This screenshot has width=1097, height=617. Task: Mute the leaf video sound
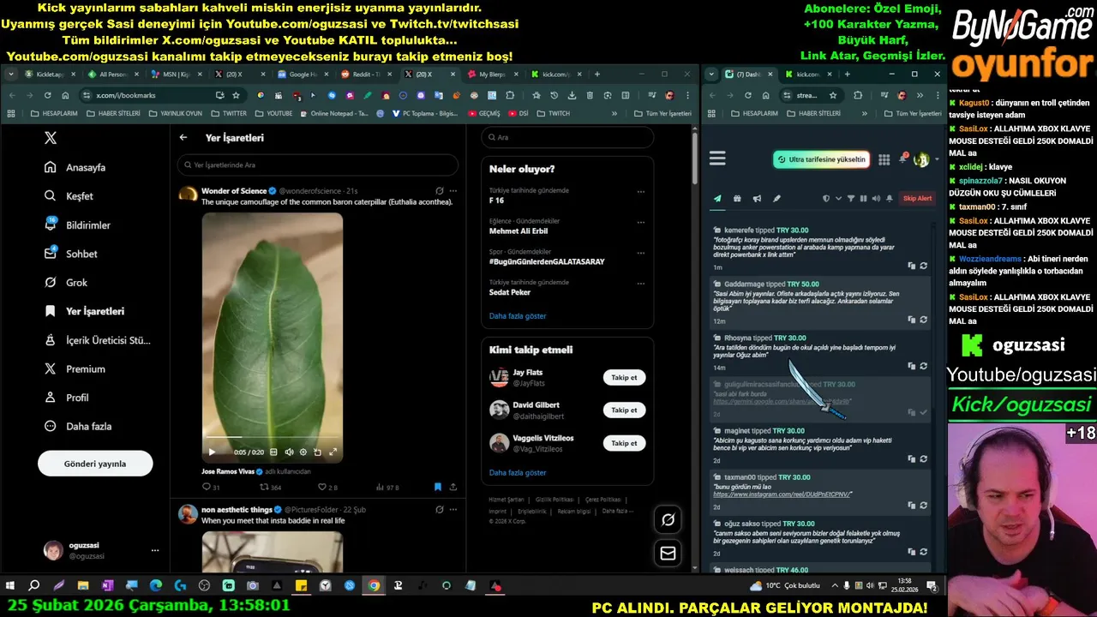pos(288,452)
